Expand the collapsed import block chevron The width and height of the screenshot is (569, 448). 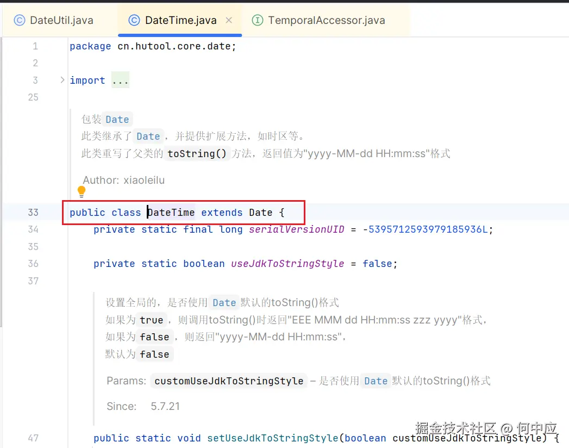62,80
